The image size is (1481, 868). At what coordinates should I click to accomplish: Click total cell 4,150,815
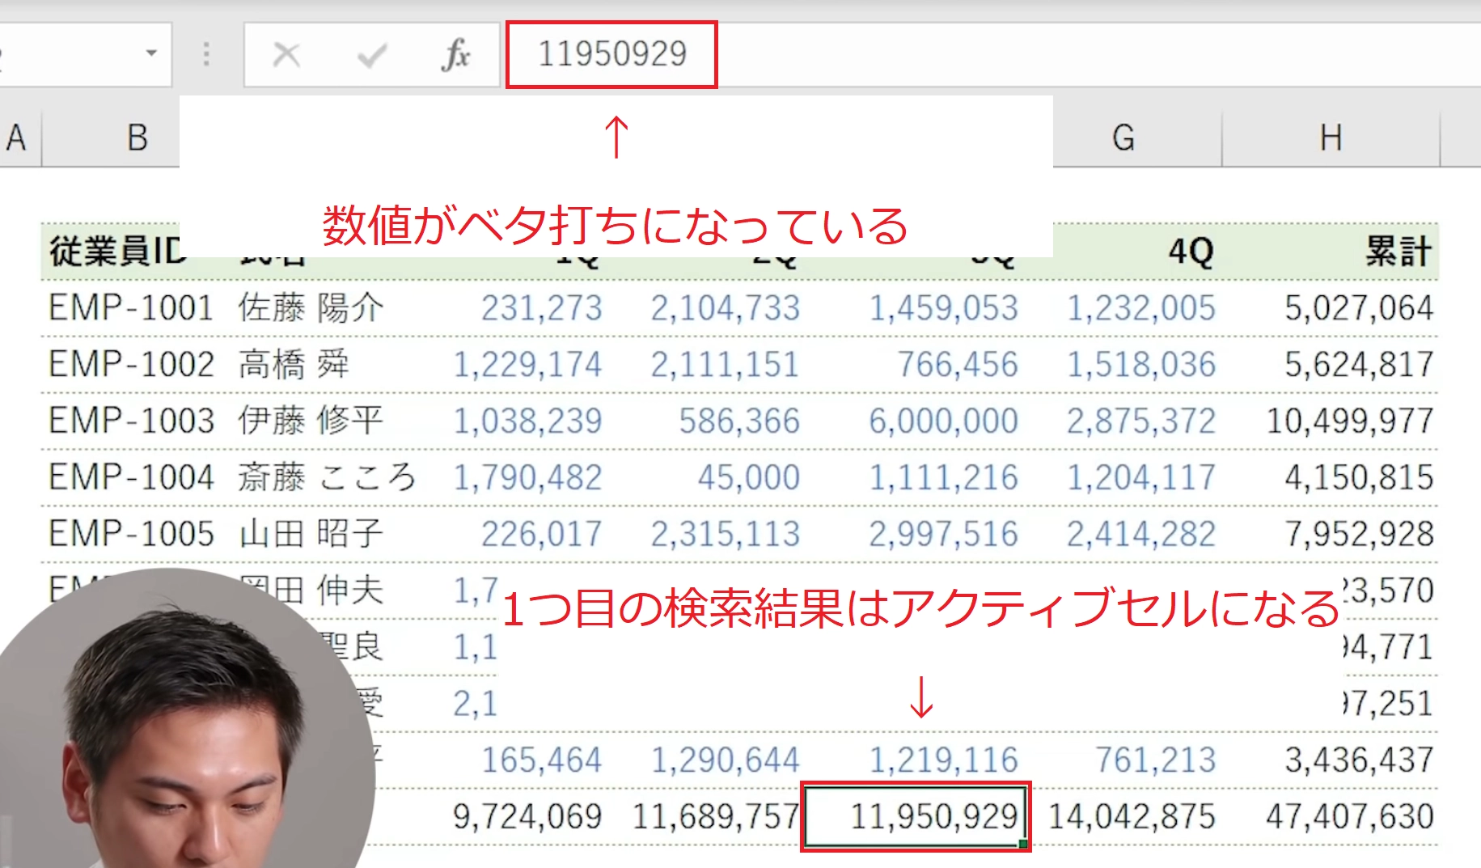coord(1359,477)
